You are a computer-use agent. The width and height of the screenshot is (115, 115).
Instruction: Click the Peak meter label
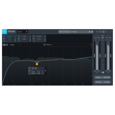103,38
